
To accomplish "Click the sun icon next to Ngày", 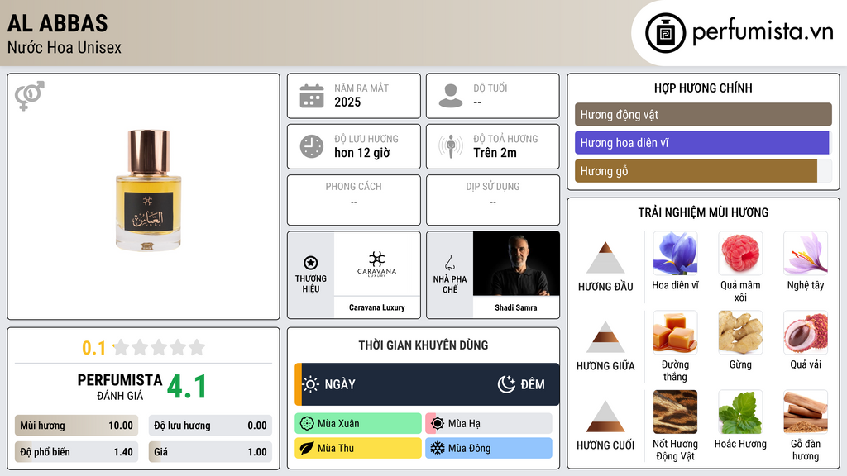I will pyautogui.click(x=310, y=384).
